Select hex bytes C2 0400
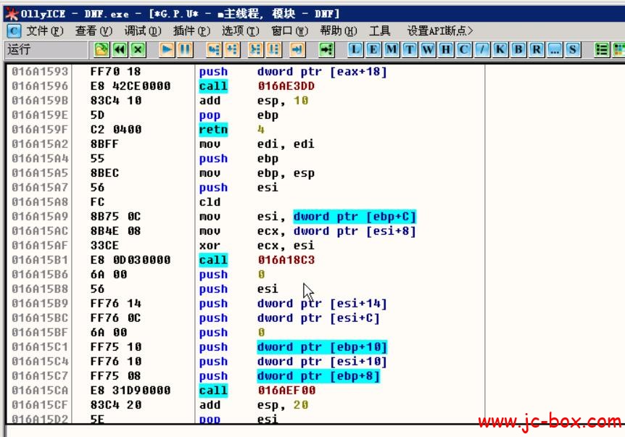The width and height of the screenshot is (625, 437). pyautogui.click(x=116, y=130)
